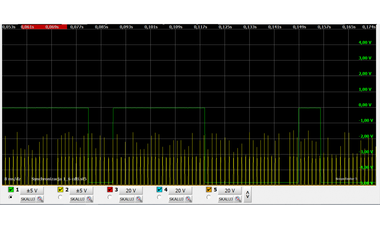This screenshot has width=380, height=230.
Task: Click the magnifier icon for channel 1
Action: click(x=40, y=199)
